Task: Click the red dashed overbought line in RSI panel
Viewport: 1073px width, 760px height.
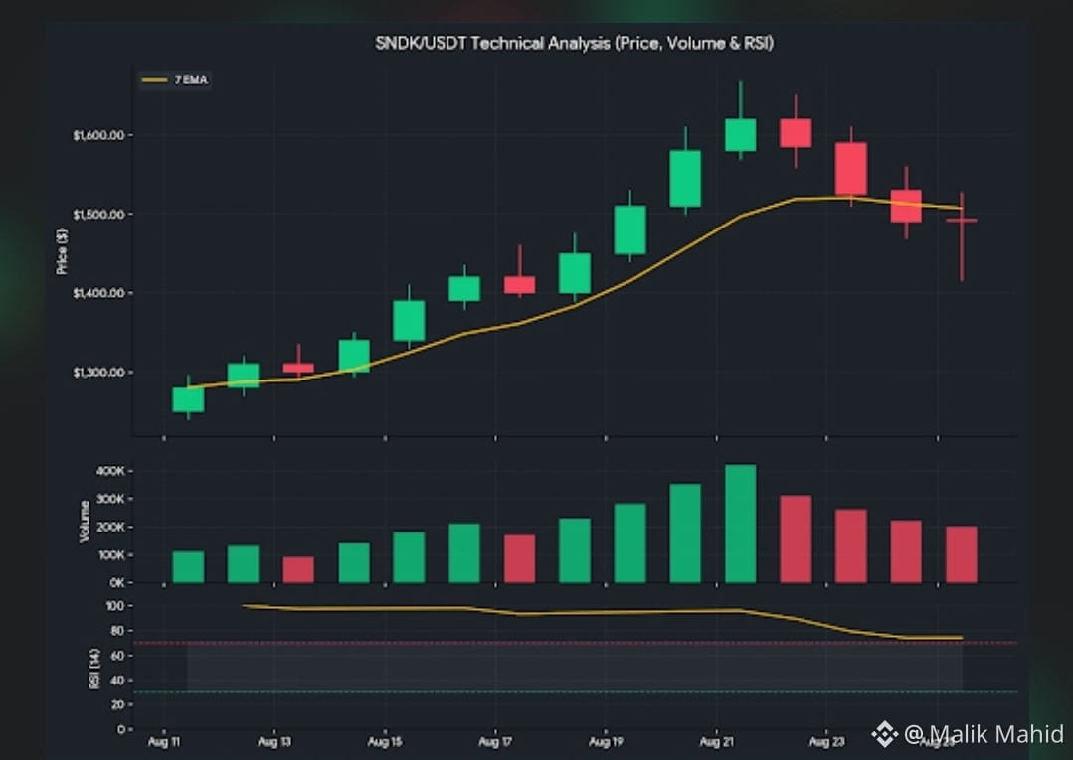Action: tap(575, 643)
